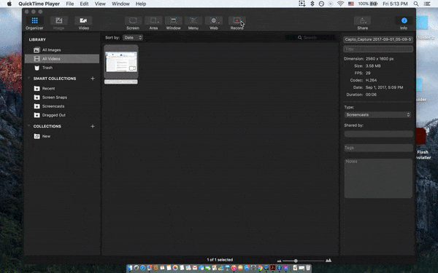This screenshot has width=438, height=273.
Task: Open the File menu
Action: (70, 4)
